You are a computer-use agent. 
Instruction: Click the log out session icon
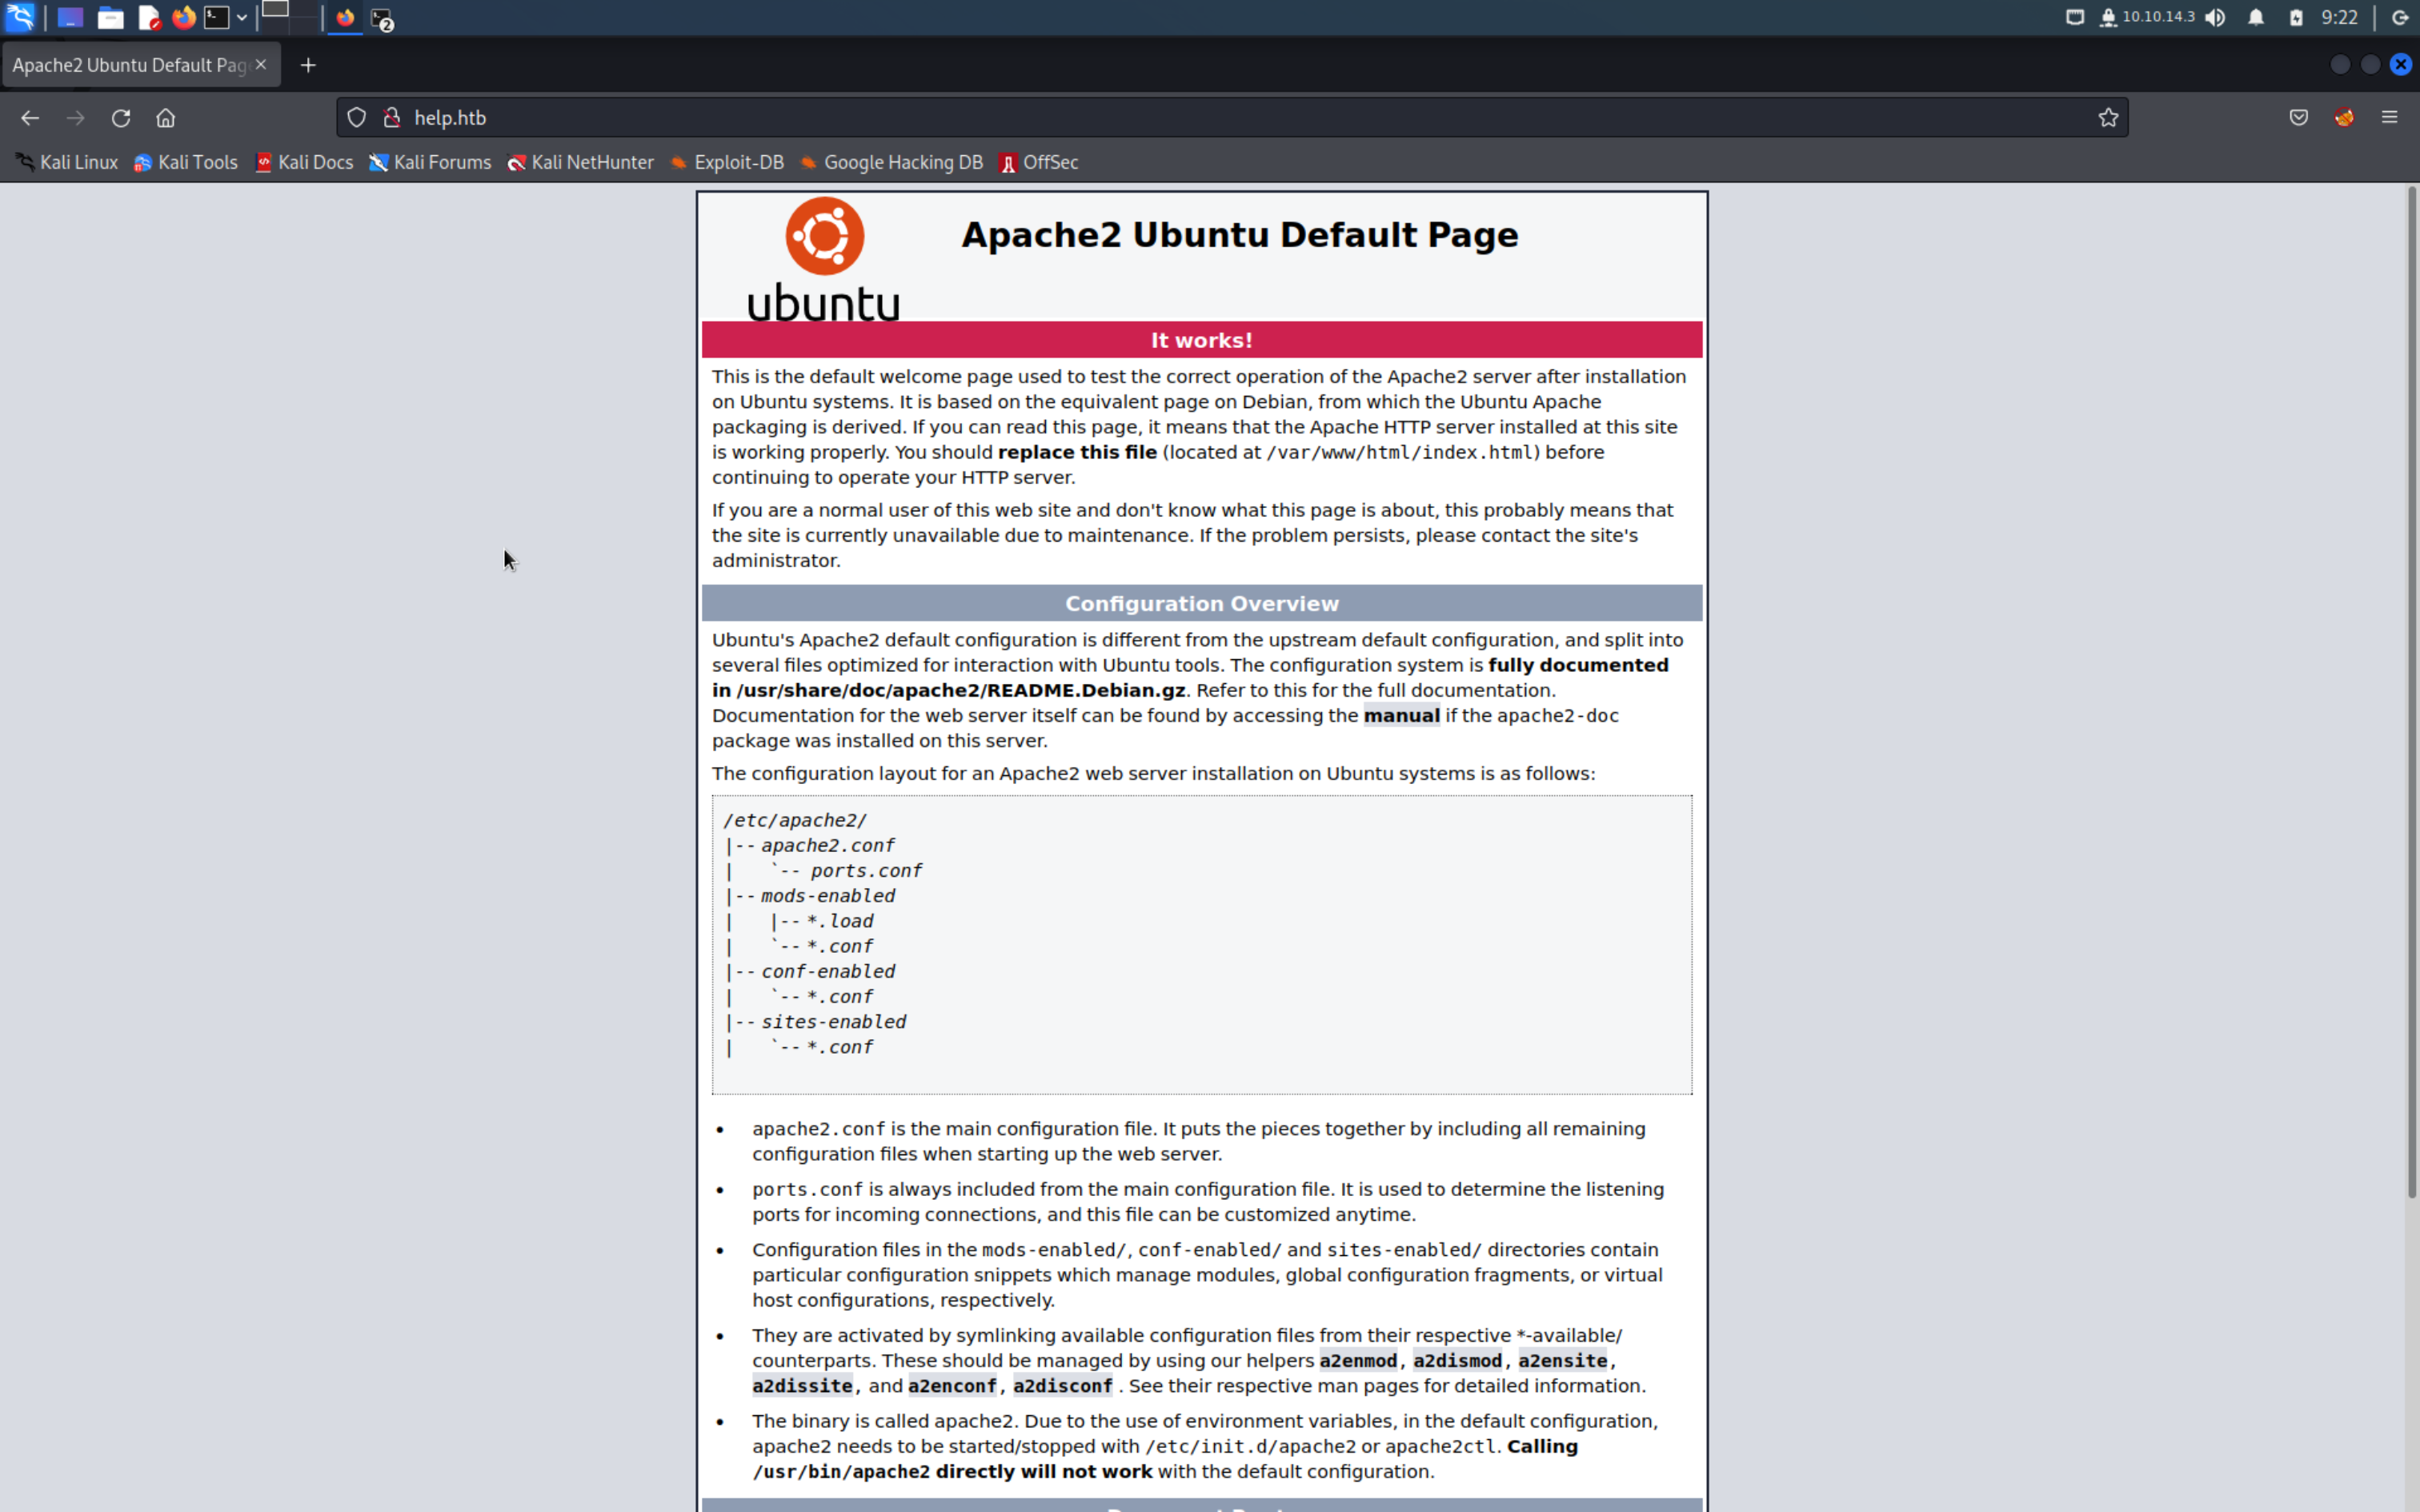coord(2400,17)
